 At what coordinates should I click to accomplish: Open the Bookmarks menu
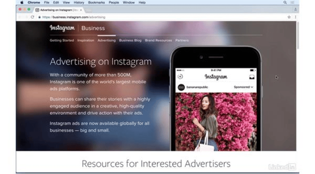[96, 2]
